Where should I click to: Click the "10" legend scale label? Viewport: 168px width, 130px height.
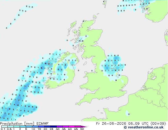click(x=33, y=129)
